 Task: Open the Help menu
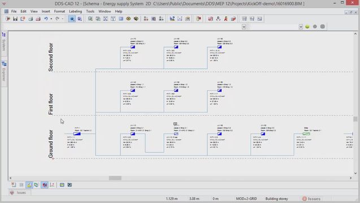pos(119,11)
